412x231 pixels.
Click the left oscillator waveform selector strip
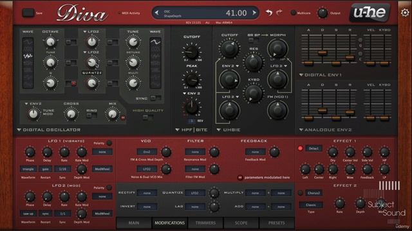[x=28, y=63]
